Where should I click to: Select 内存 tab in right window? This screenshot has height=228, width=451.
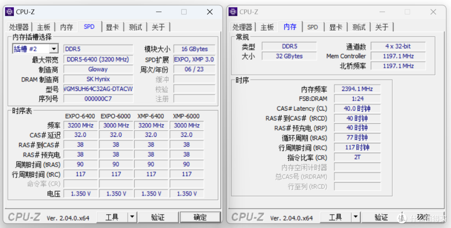point(290,26)
